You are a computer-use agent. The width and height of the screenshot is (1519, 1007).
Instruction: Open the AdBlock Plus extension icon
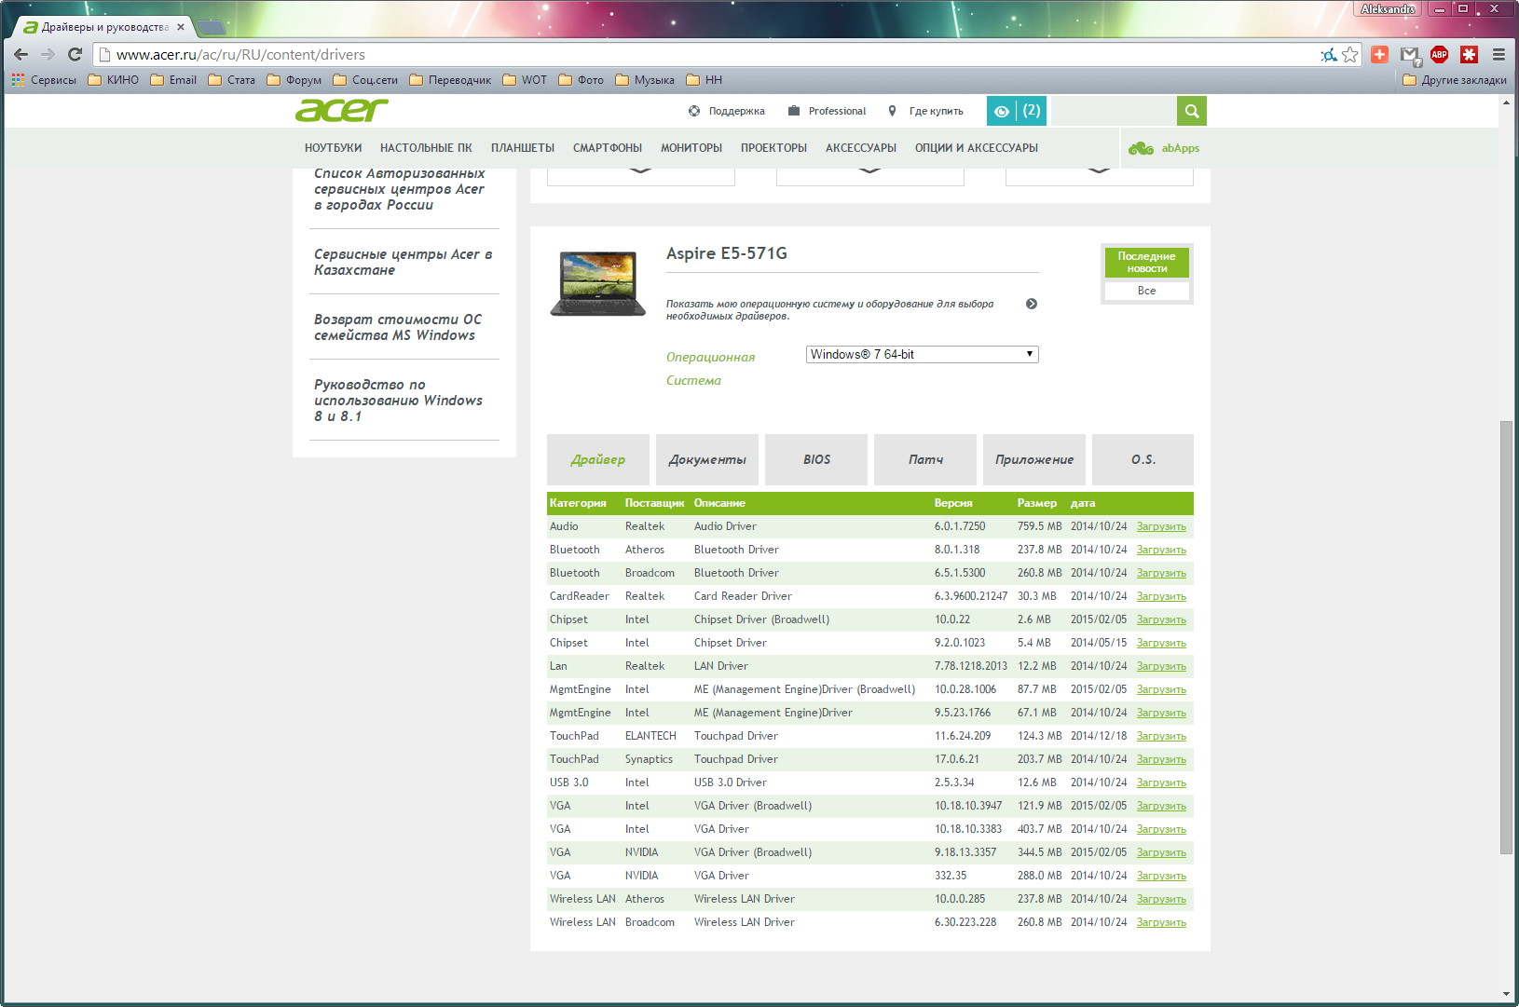1439,55
